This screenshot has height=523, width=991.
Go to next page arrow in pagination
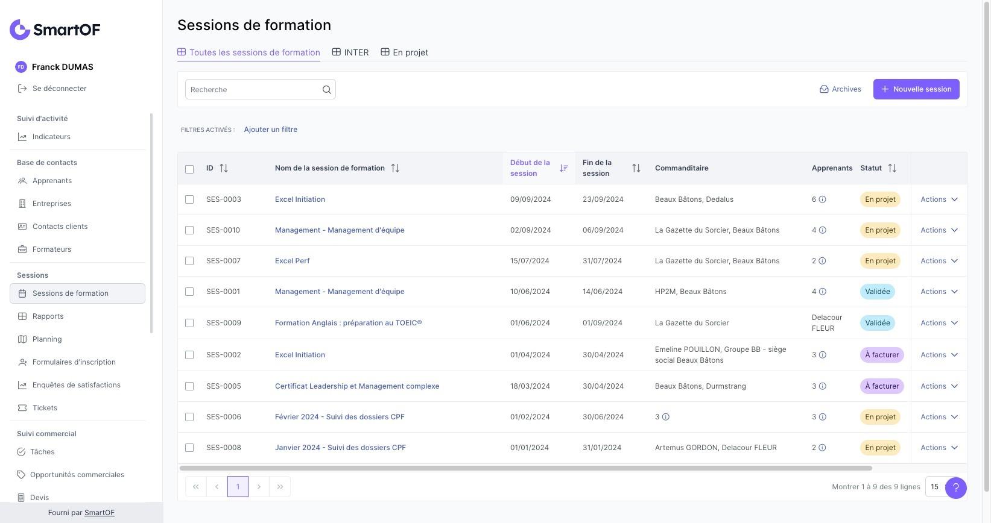(x=259, y=487)
